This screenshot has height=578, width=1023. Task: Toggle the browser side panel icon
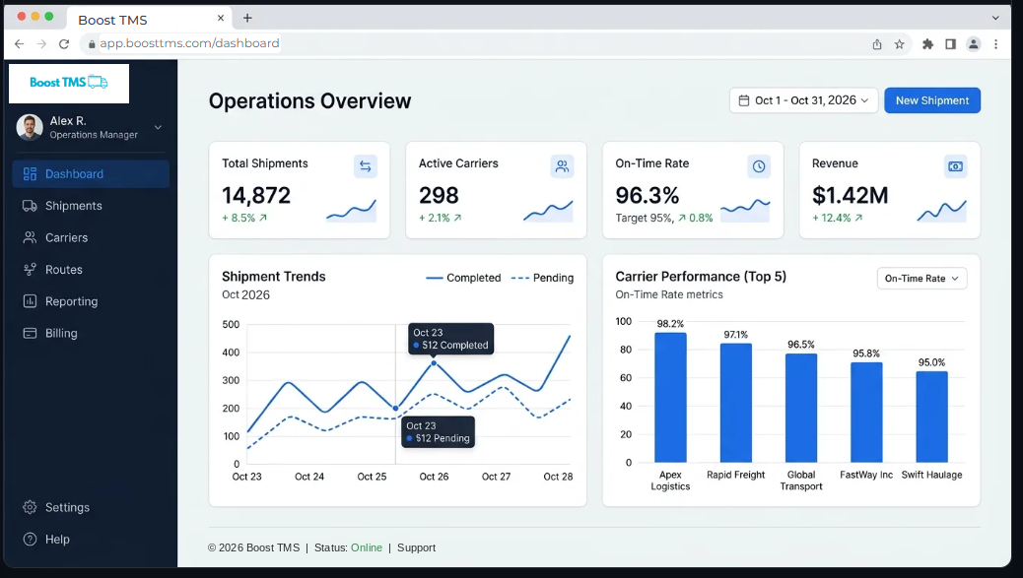click(x=951, y=44)
